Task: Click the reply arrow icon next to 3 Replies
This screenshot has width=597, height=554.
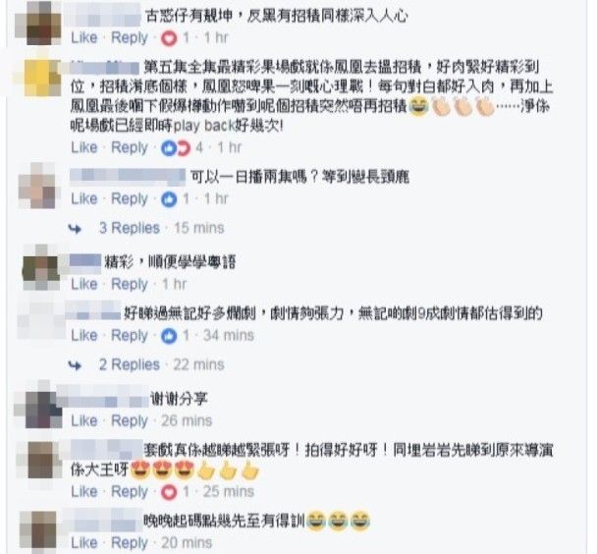Action: click(75, 229)
